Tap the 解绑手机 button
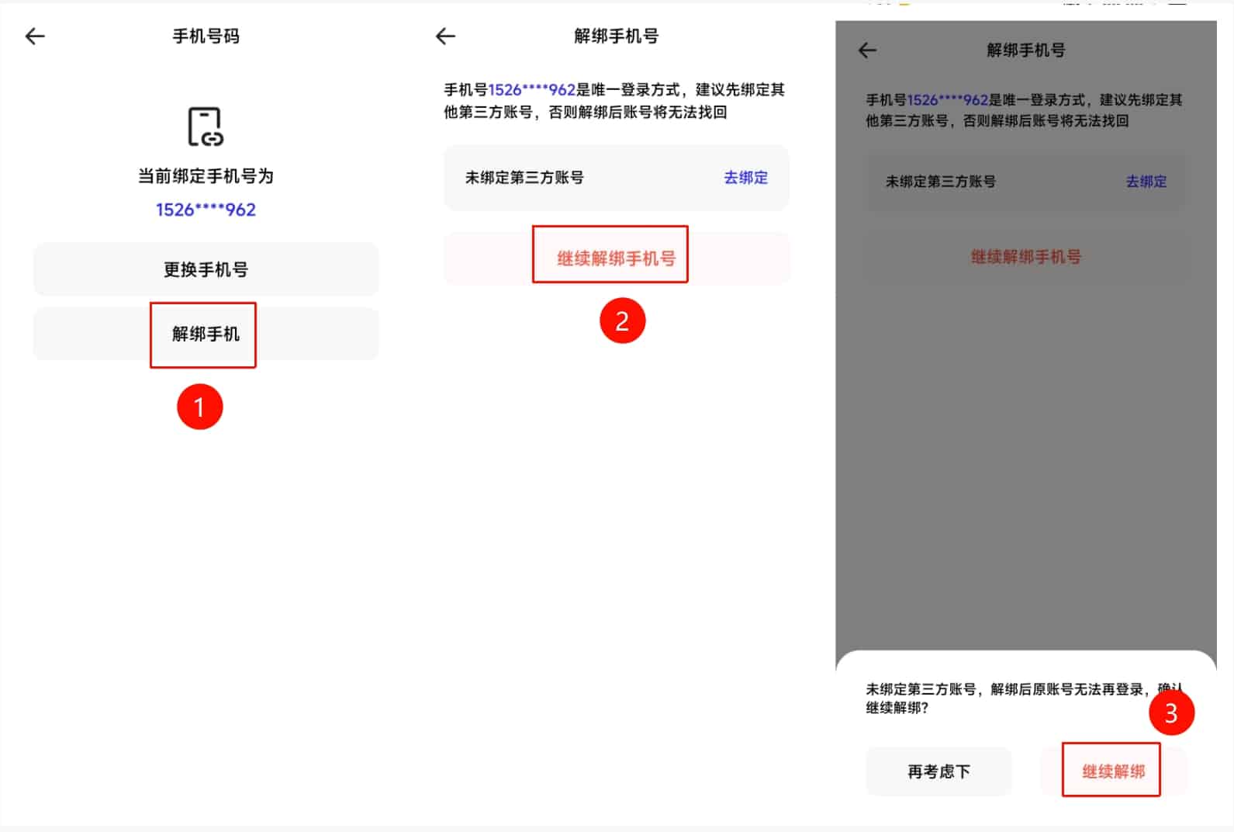1234x832 pixels. (206, 335)
